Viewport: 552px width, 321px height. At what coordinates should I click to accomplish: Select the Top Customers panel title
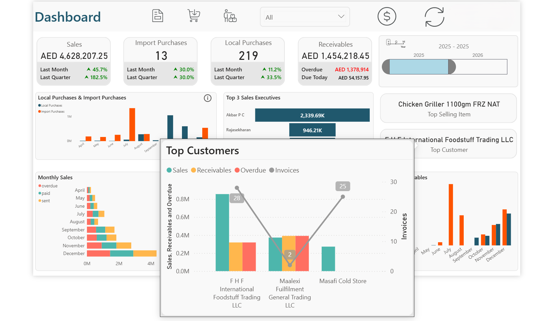point(202,151)
